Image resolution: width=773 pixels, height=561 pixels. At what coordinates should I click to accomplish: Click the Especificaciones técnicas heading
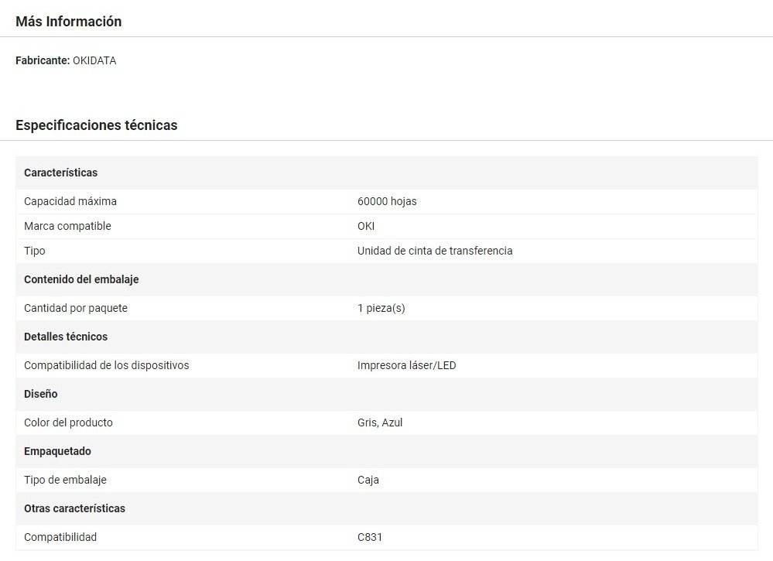click(96, 125)
